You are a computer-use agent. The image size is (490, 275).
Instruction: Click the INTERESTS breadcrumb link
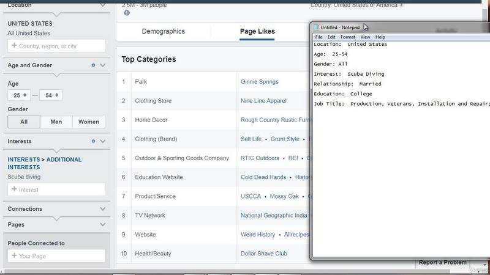pyautogui.click(x=24, y=159)
